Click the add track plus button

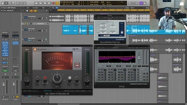23,11
